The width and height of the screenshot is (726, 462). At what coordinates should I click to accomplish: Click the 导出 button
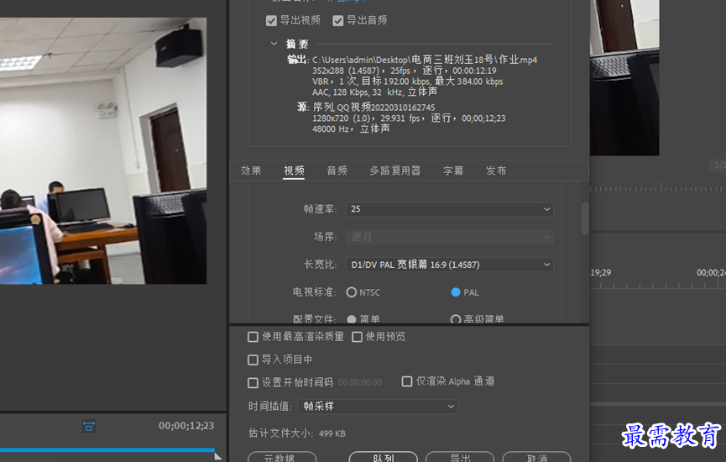click(460, 457)
